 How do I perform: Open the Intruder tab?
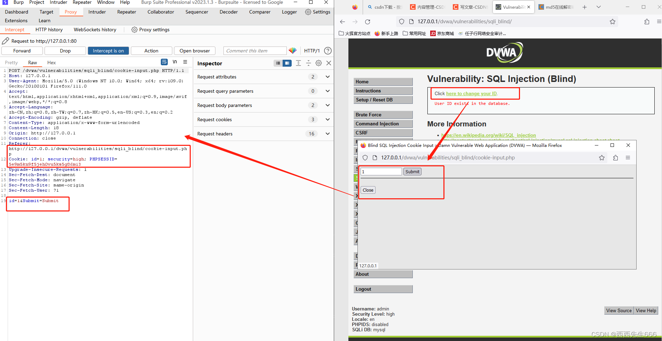[97, 12]
